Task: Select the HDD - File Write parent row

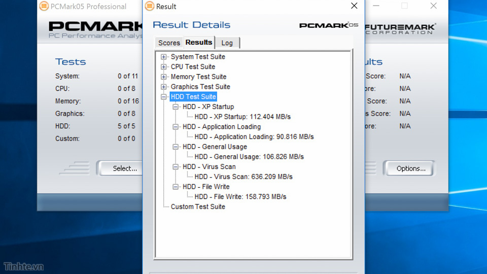Action: pos(206,187)
